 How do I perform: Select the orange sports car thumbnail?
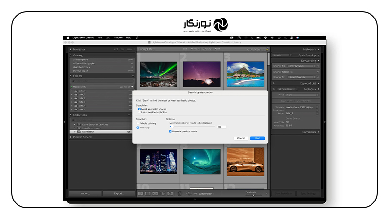246,162
